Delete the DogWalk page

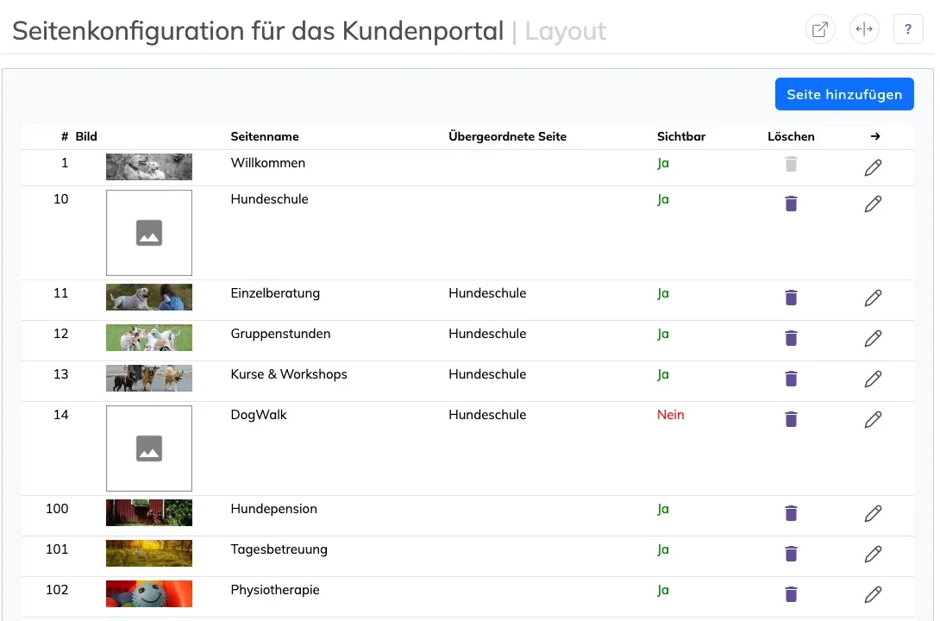coord(791,419)
